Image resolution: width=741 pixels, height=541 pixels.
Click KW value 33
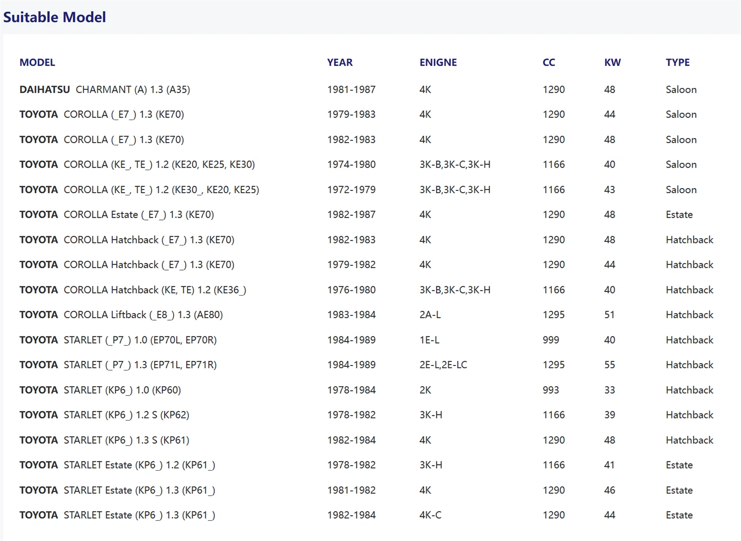609,390
